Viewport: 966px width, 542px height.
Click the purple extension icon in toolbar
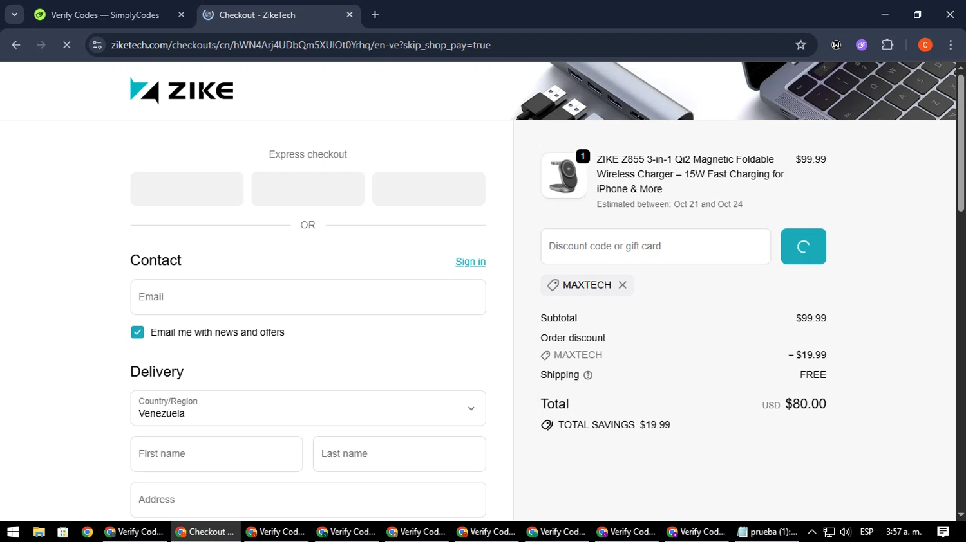coord(862,45)
